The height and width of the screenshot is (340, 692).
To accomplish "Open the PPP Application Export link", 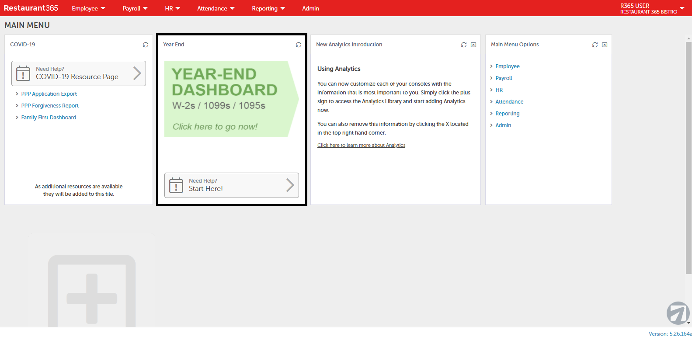I will coord(49,94).
